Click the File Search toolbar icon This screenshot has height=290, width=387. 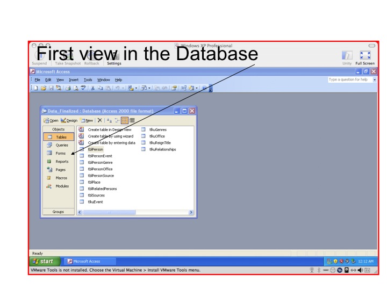(x=59, y=88)
